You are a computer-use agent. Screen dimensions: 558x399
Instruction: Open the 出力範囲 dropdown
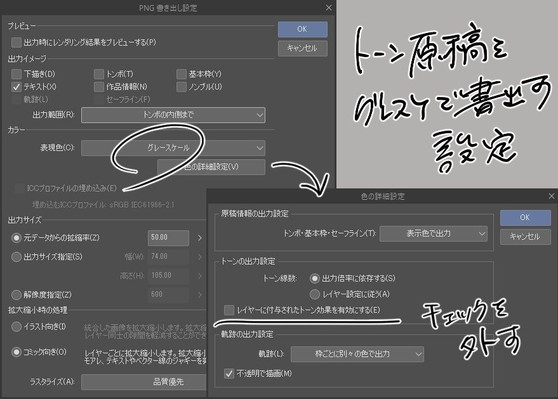pyautogui.click(x=173, y=115)
